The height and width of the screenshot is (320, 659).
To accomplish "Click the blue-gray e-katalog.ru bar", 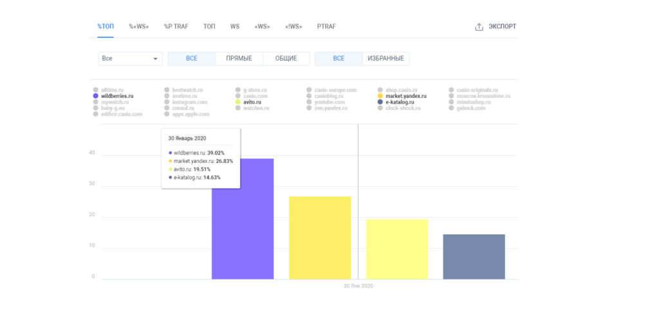I will tap(474, 256).
